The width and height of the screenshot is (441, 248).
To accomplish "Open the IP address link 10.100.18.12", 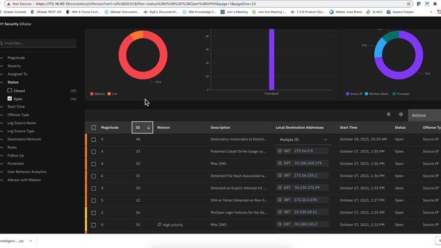I will (x=306, y=212).
